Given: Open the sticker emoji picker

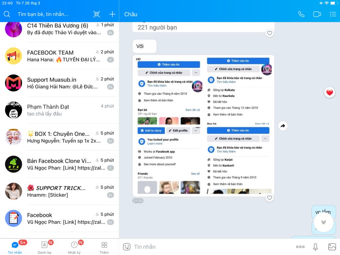Looking at the screenshot, I should click(127, 247).
